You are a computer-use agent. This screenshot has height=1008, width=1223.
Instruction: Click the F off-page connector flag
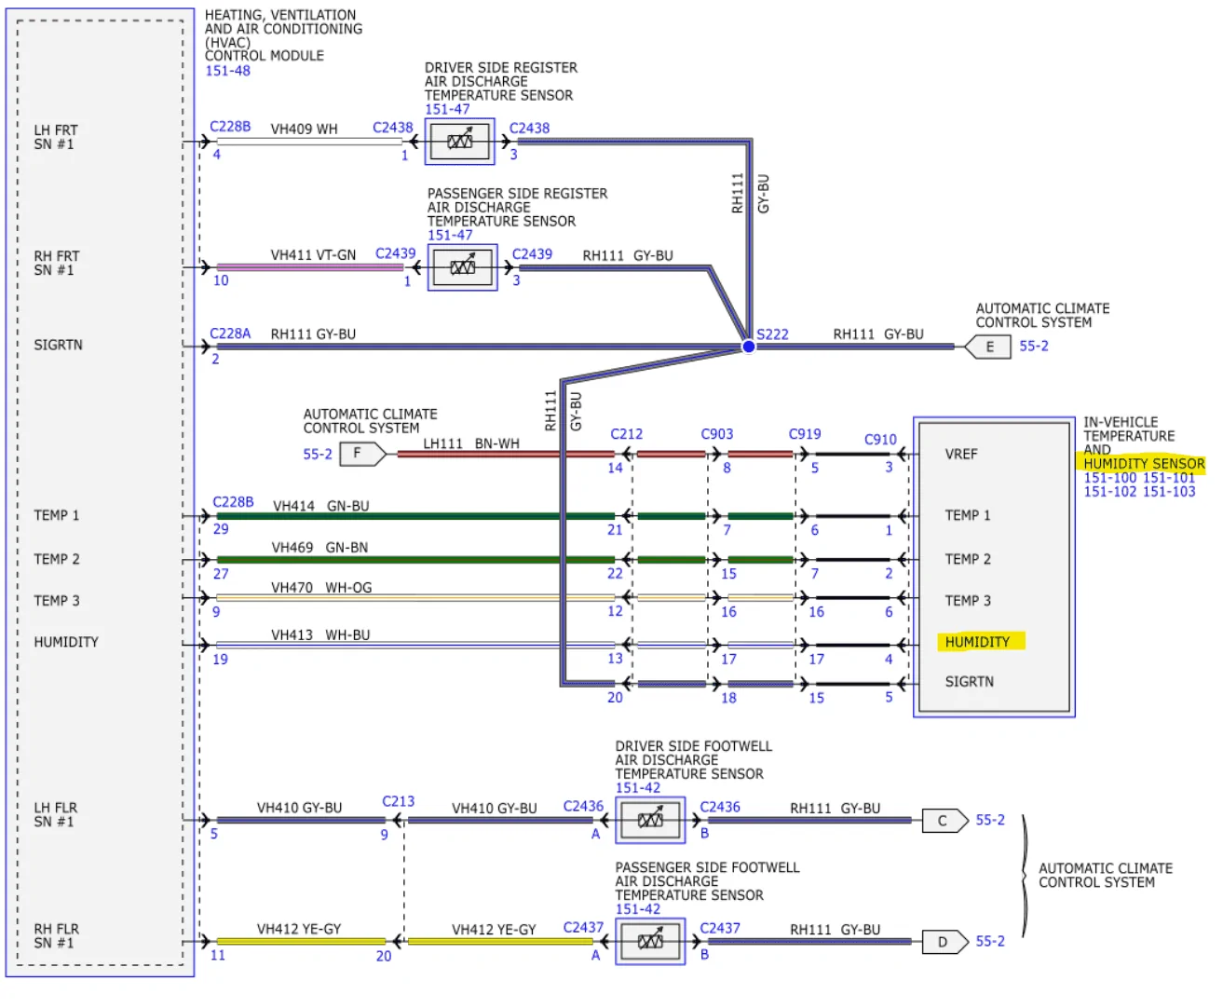point(361,454)
